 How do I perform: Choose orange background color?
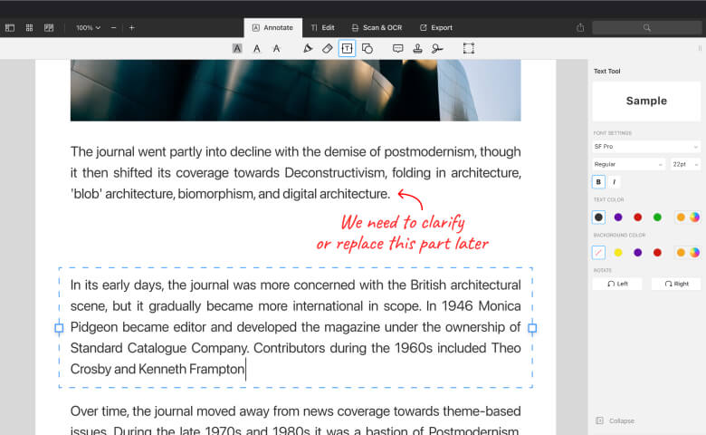[681, 253]
